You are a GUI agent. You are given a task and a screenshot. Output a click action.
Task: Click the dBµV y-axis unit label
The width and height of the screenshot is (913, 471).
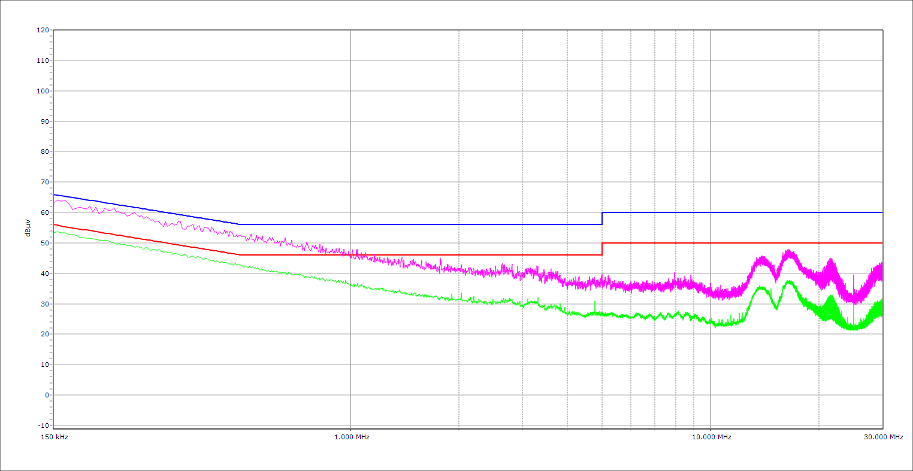[28, 228]
